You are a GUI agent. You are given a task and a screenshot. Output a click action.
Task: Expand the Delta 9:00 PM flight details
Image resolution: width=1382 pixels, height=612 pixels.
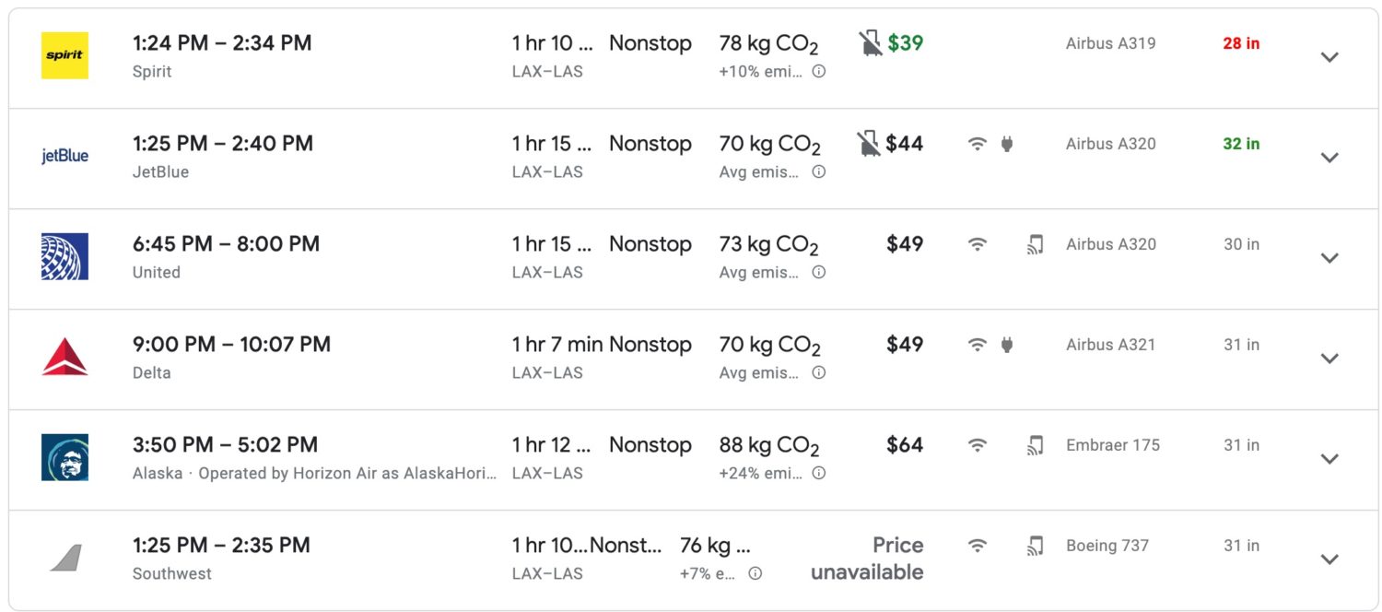(x=1329, y=359)
